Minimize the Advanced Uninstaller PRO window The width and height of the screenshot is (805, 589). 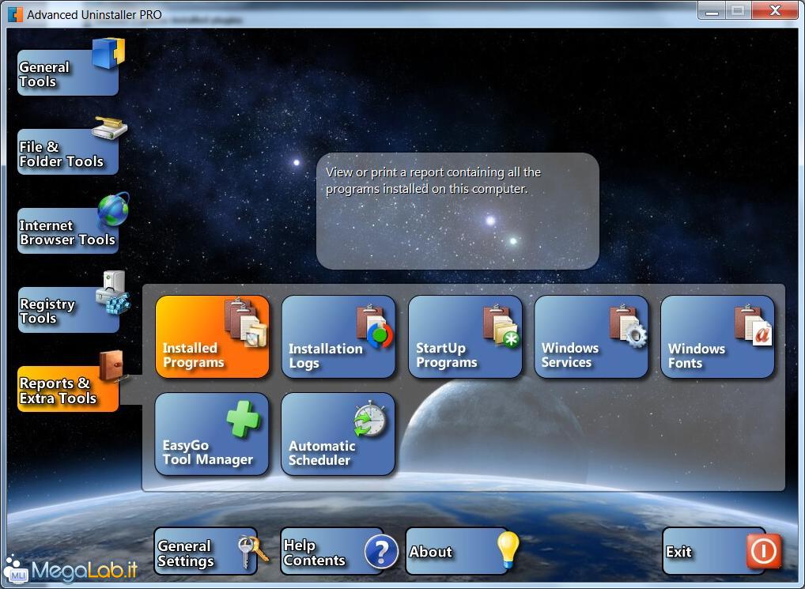[x=712, y=10]
